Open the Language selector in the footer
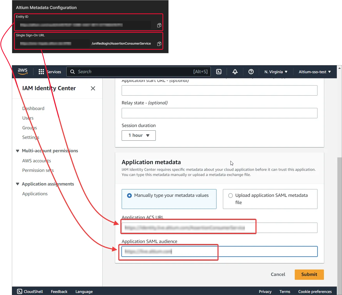Screen dimensions: 342x295 (x=84, y=292)
